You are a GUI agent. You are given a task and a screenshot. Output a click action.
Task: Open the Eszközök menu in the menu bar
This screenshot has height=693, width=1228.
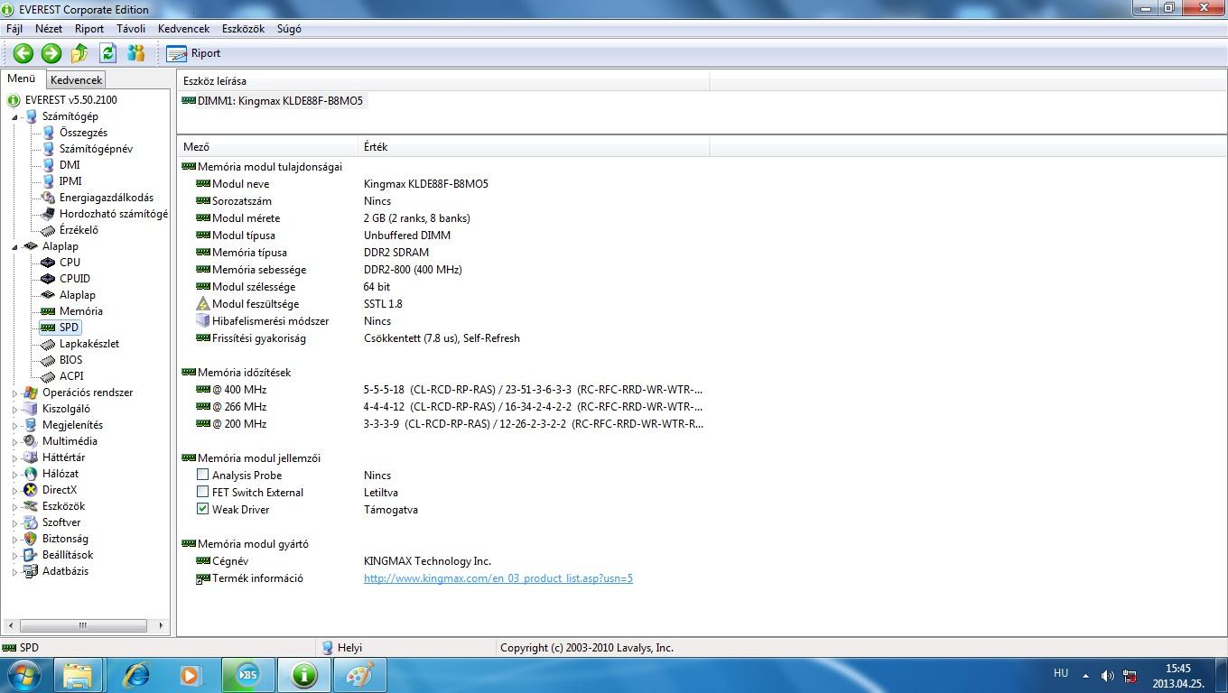click(x=243, y=29)
